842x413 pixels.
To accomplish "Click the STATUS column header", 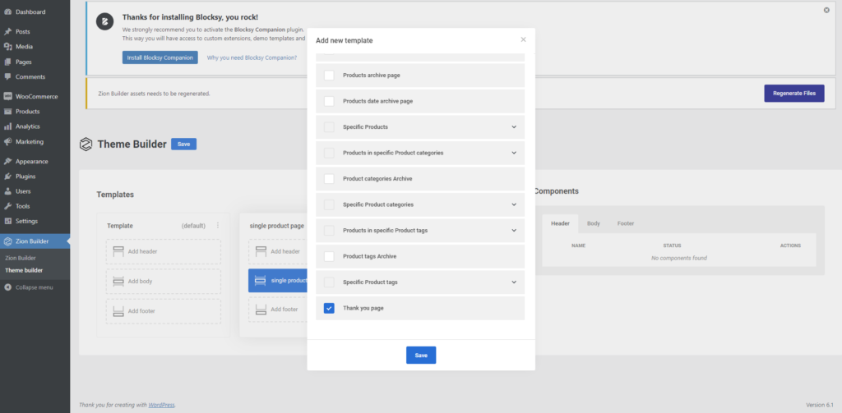I will pyautogui.click(x=672, y=246).
